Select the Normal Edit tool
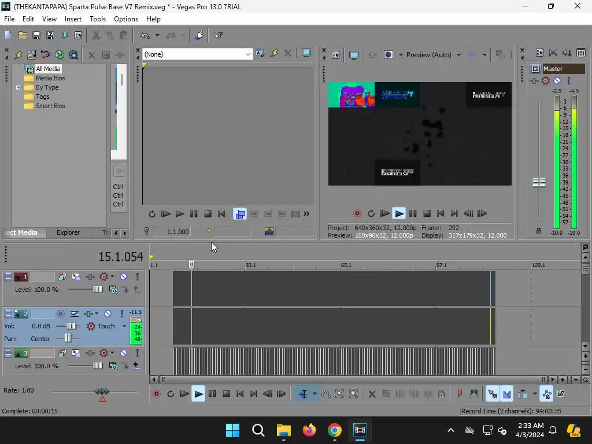592x444 pixels. [303, 394]
